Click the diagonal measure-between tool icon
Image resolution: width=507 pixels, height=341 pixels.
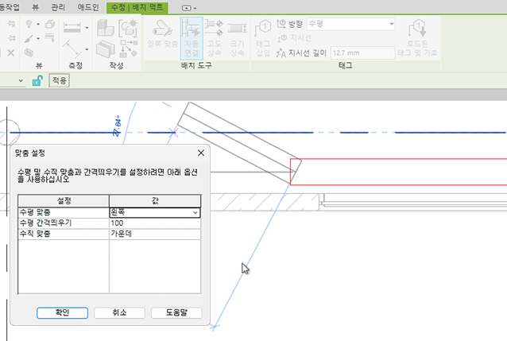(x=72, y=48)
